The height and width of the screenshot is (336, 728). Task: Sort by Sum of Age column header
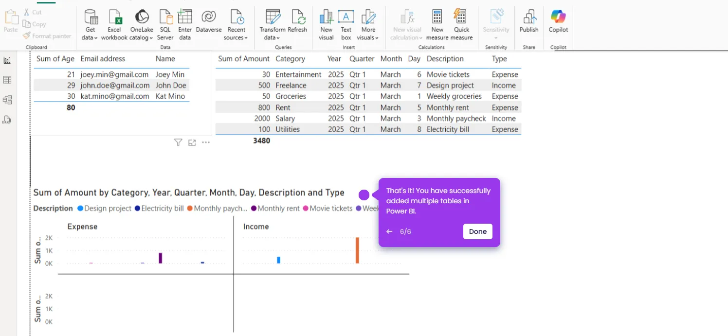click(x=55, y=59)
